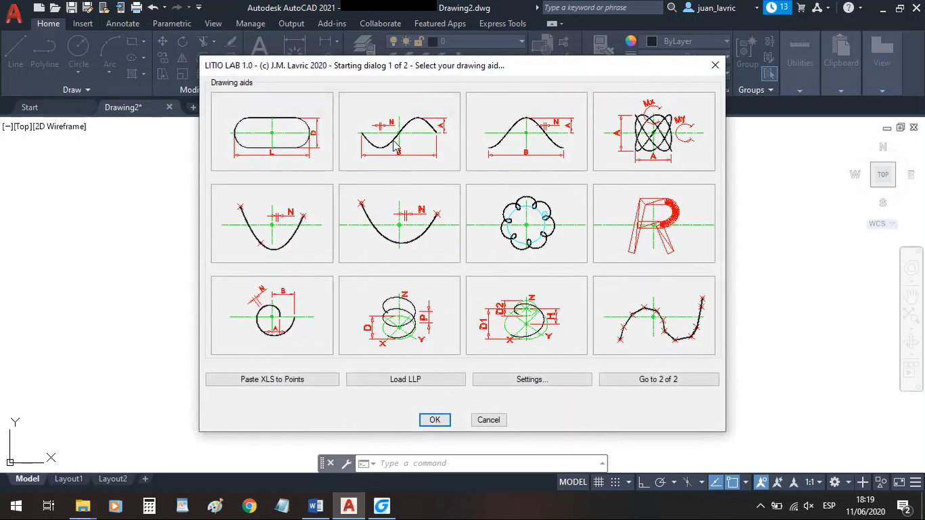Select the sine wave drawing aid thumbnail
This screenshot has width=925, height=520.
click(x=400, y=131)
